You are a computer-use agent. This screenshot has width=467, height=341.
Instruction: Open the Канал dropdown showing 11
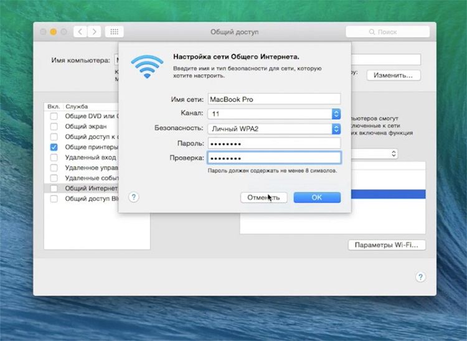tap(336, 114)
